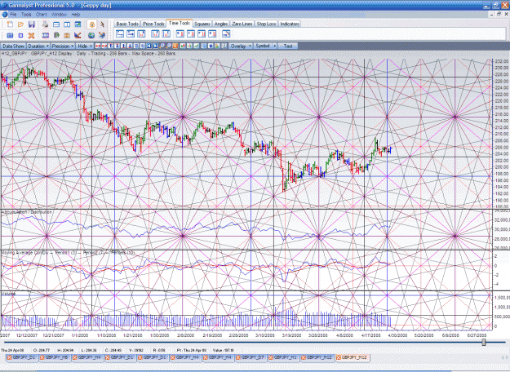Click the zoom-out magnifier icon
This screenshot has width=510, height=372.
pyautogui.click(x=168, y=46)
